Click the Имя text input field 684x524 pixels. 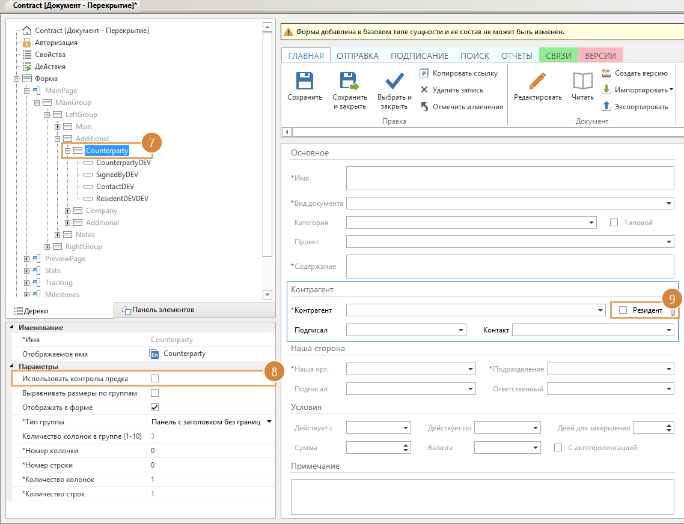(510, 178)
